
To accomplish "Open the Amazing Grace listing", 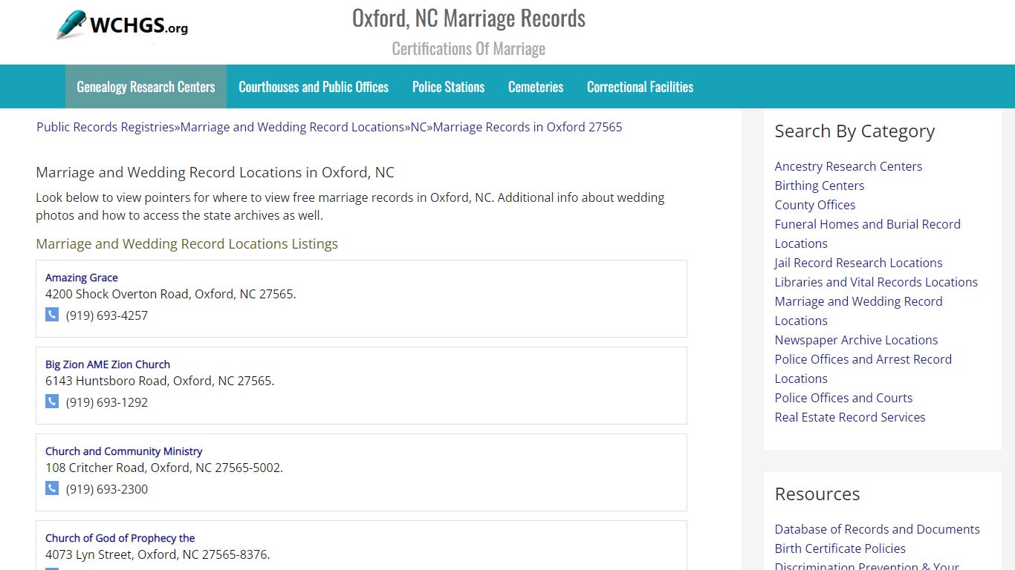I will [x=82, y=278].
